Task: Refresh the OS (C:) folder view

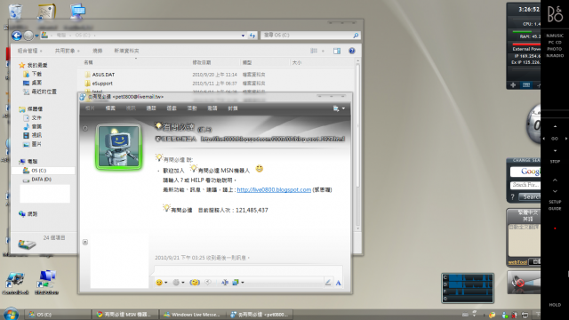Action: coord(252,36)
